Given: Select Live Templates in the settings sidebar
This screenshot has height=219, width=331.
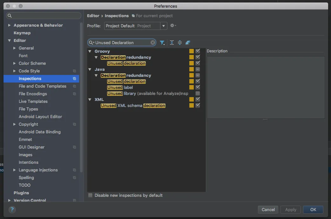Looking at the screenshot, I should click(33, 102).
